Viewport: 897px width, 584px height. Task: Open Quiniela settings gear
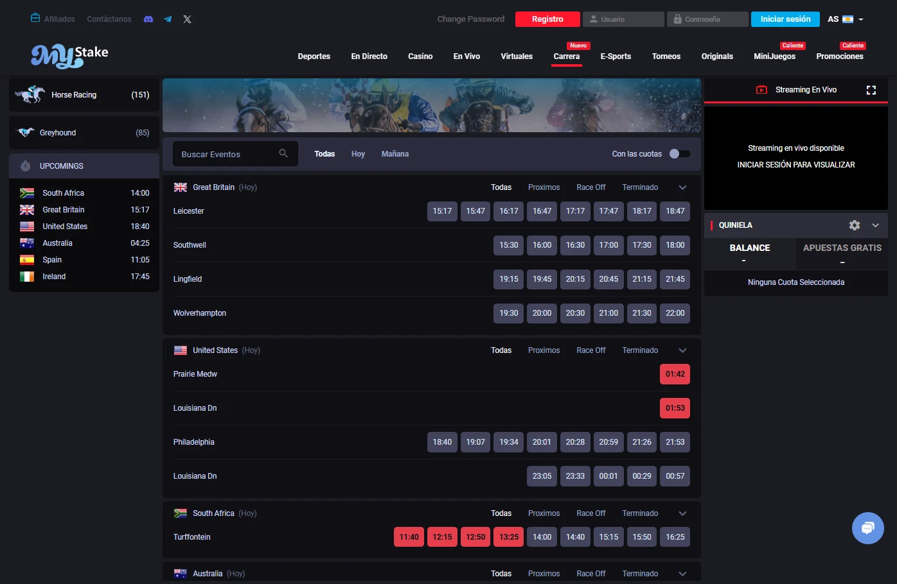click(855, 225)
